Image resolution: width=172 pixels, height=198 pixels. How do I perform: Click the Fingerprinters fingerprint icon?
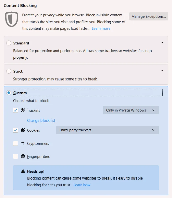coord(23,156)
